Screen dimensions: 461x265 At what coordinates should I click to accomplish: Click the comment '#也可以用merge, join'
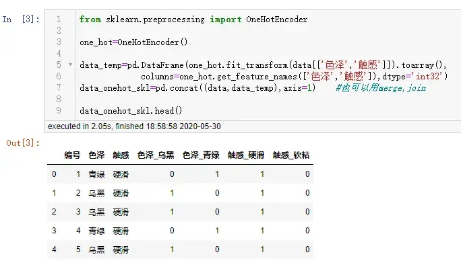click(x=381, y=87)
